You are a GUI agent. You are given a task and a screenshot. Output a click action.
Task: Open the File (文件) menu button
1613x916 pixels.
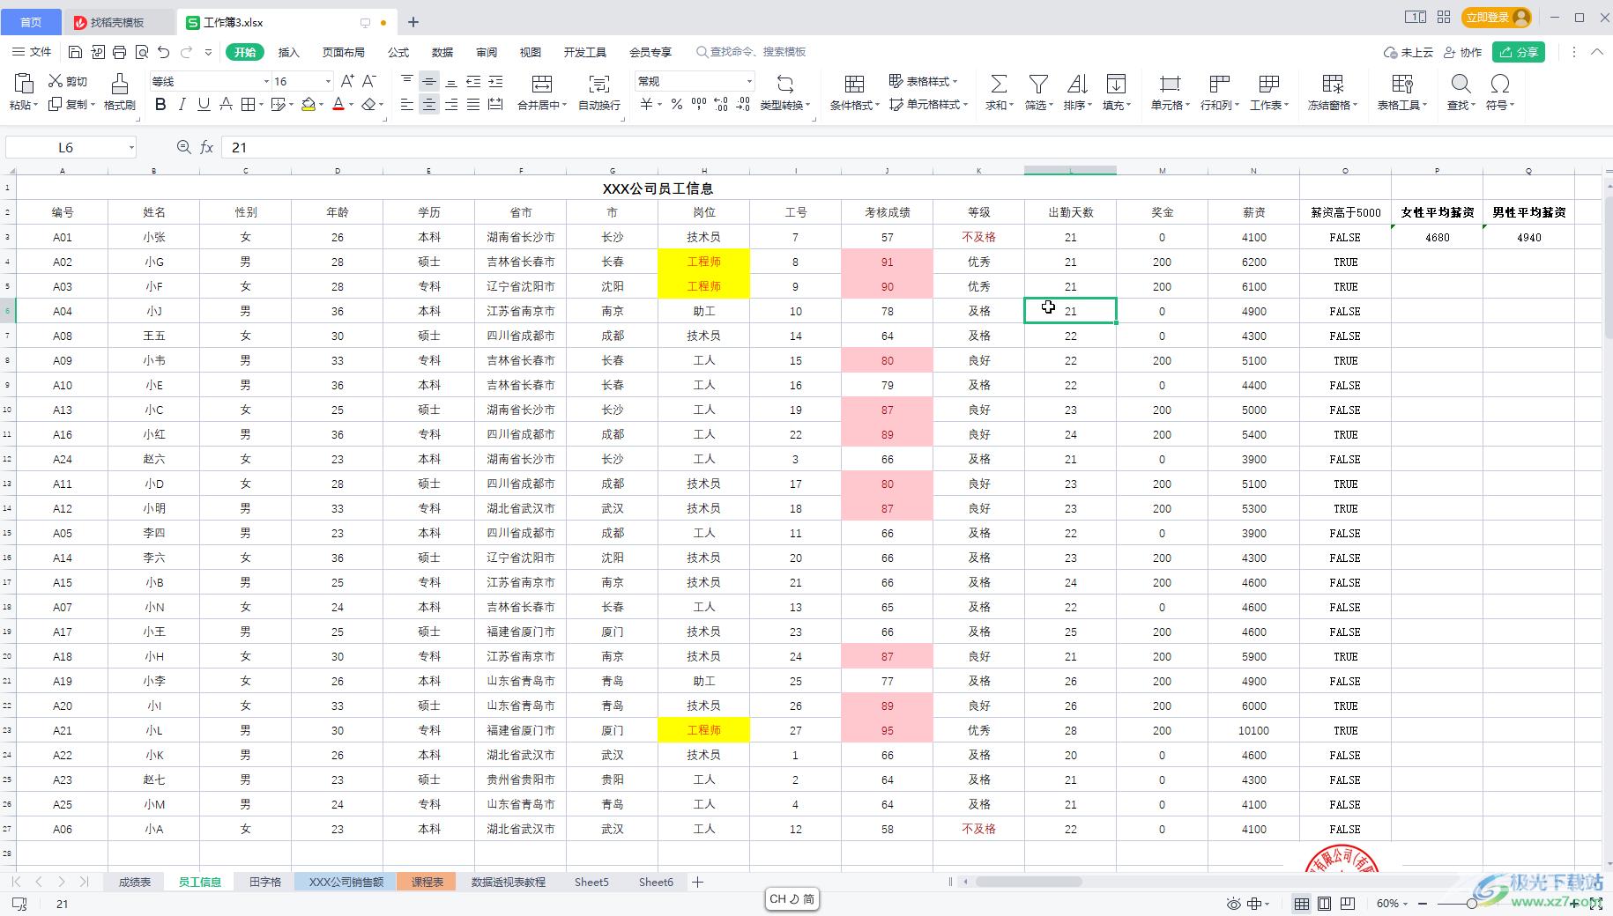click(32, 52)
